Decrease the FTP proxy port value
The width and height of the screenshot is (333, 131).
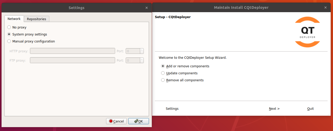click(x=142, y=62)
